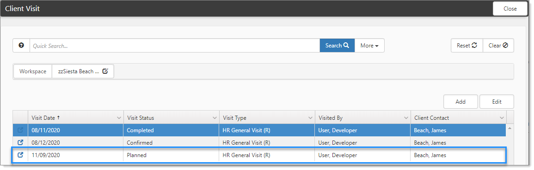This screenshot has height=170, width=534.
Task: Add a new client visit
Action: 460,101
